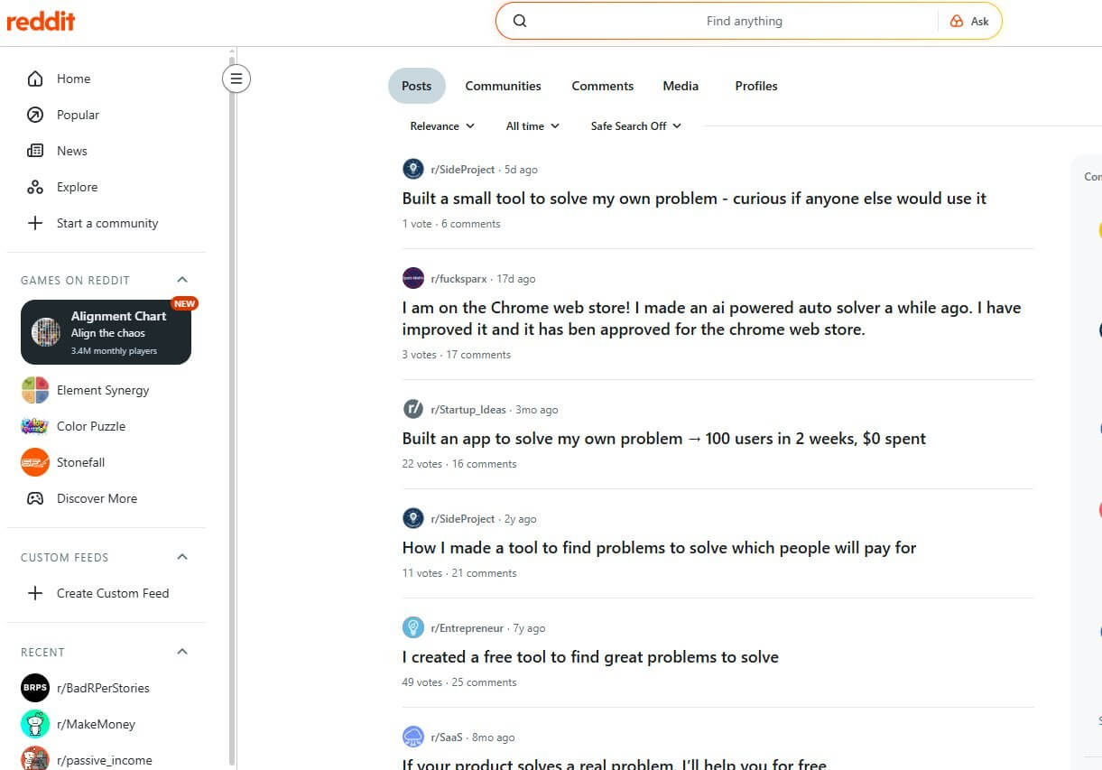Open post 'Built a small tool to solve my own problem'

tap(694, 198)
